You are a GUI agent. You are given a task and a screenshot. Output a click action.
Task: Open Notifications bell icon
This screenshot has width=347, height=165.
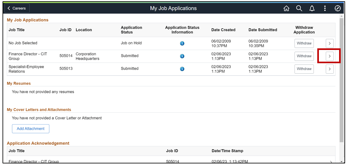click(x=312, y=9)
